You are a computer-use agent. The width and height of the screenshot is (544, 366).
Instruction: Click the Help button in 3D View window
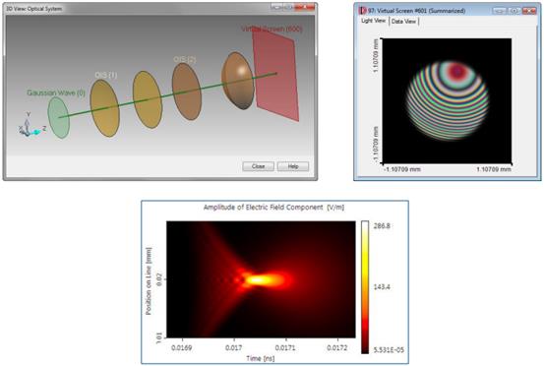click(x=293, y=166)
